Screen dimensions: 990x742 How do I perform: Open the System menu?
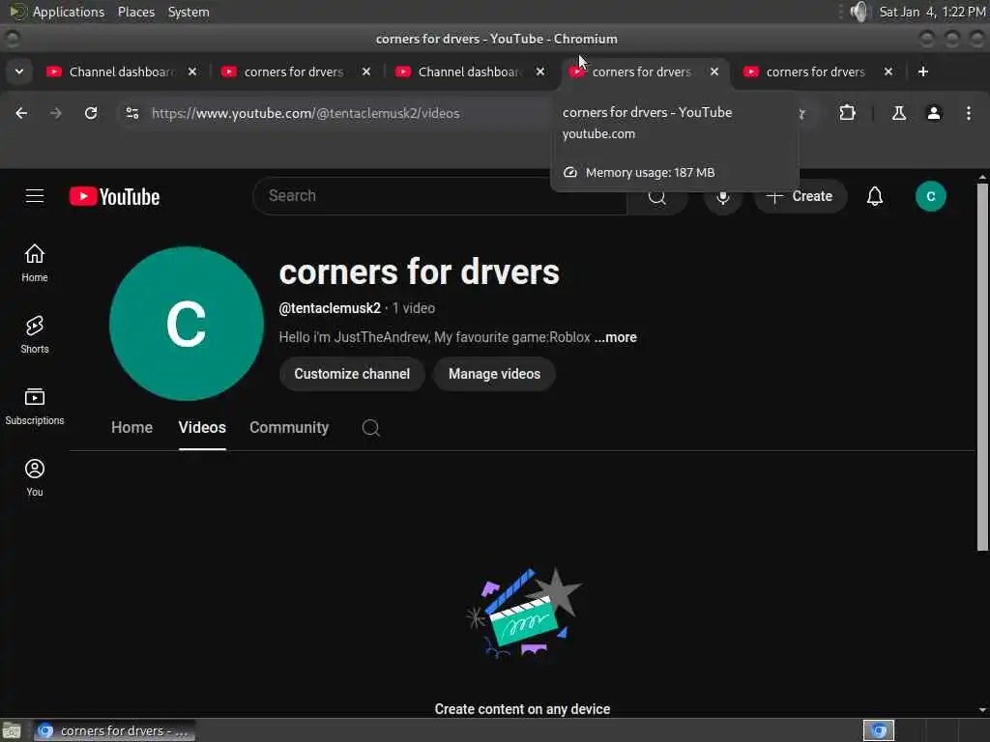point(189,12)
